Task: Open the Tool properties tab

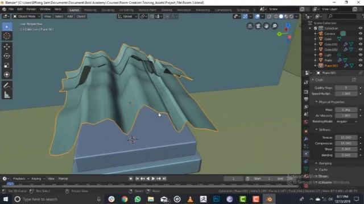Action: [306, 83]
